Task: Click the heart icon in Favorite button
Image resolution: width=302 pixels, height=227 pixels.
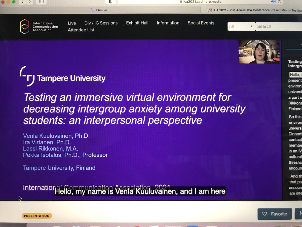Action: point(265,214)
